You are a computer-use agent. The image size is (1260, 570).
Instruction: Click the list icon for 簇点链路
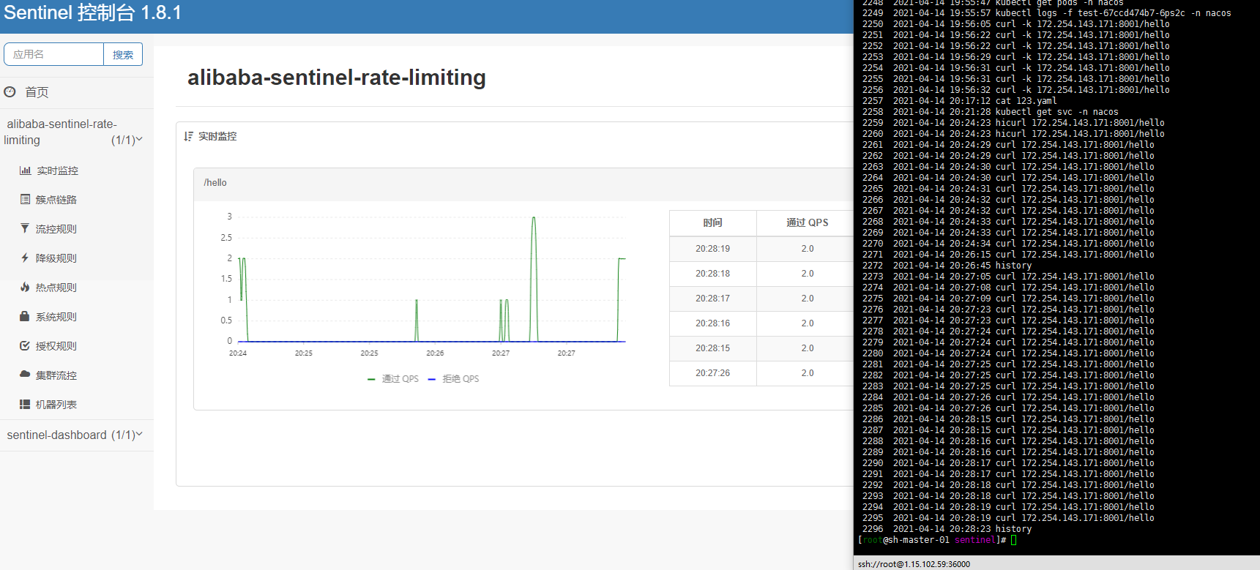(x=25, y=199)
